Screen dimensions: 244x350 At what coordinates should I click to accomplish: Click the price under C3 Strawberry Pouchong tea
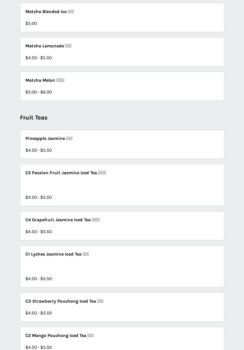click(38, 313)
